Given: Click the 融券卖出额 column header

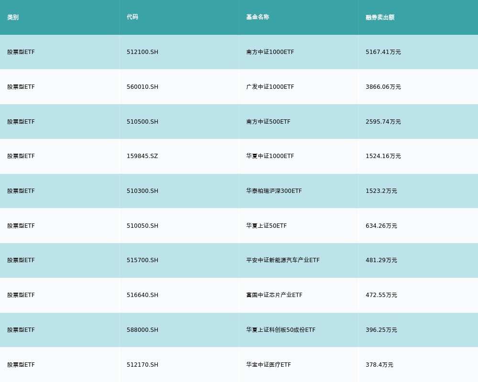Looking at the screenshot, I should point(380,17).
